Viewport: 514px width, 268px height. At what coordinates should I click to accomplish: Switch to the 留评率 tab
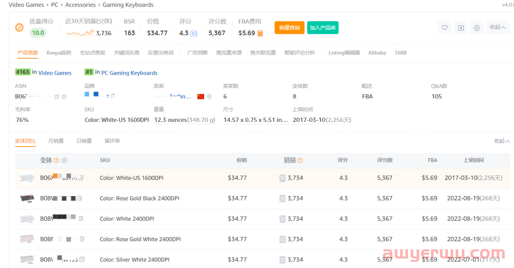112,141
